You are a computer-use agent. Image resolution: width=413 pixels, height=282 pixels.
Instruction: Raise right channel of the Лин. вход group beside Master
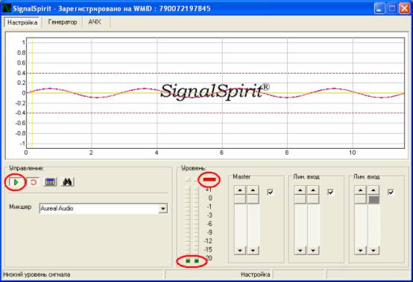[x=313, y=190]
